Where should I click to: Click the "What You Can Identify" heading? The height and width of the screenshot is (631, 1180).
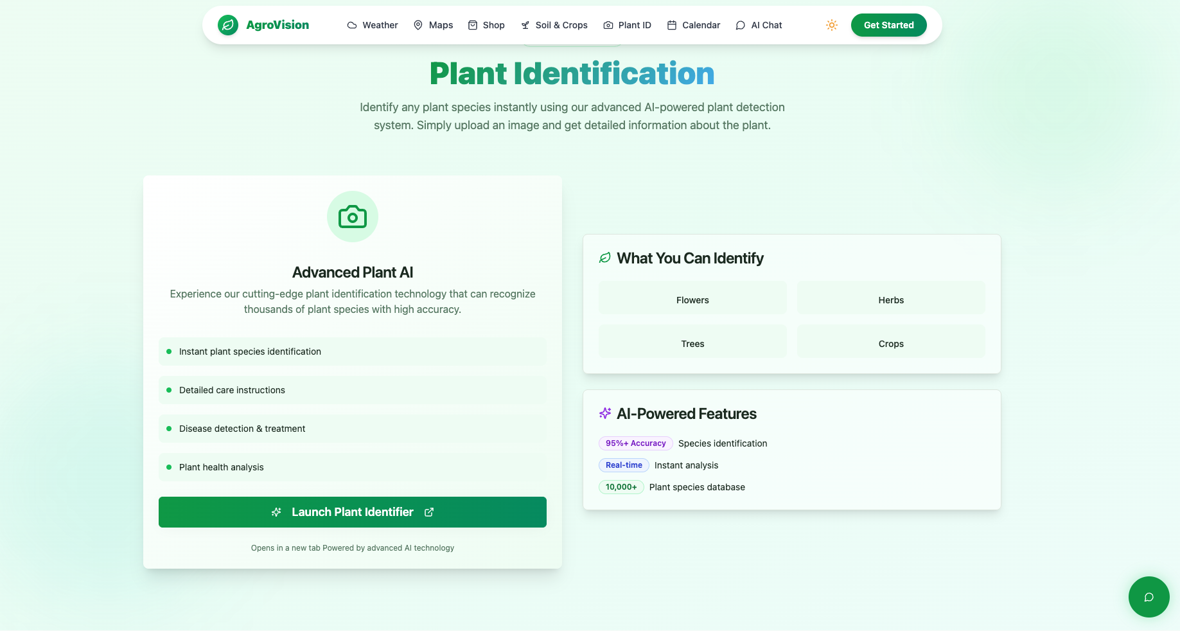[691, 258]
